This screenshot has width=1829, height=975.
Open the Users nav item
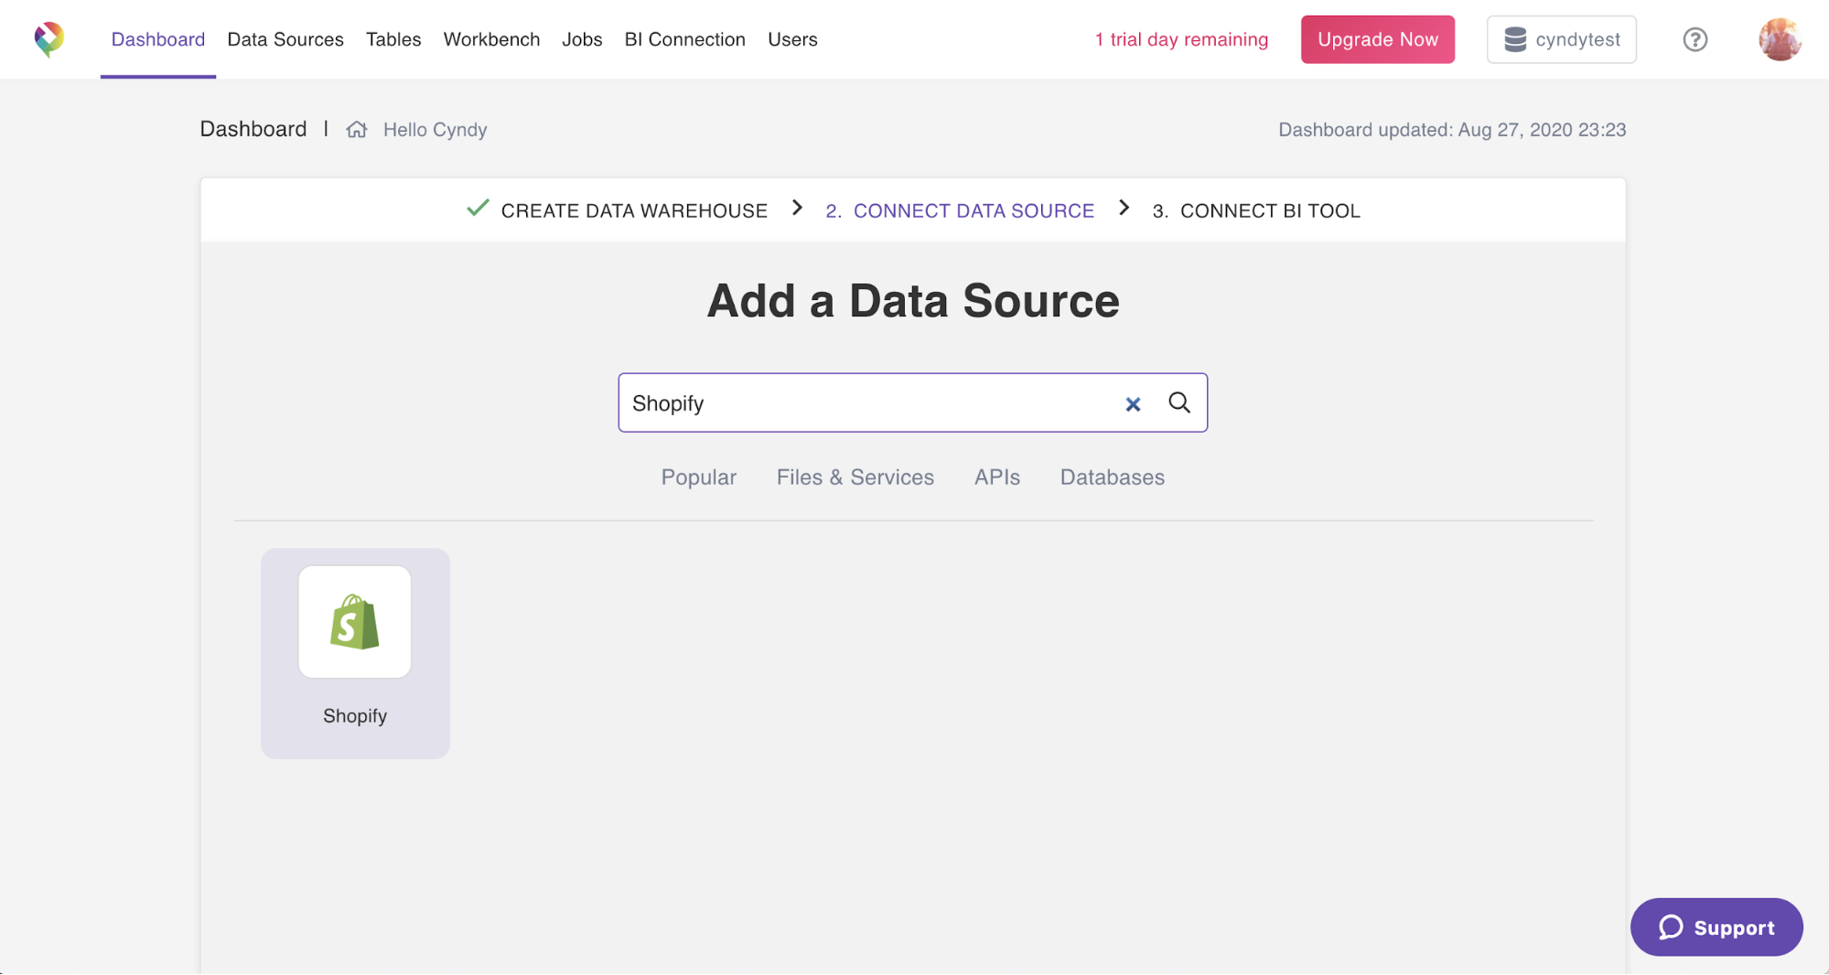pos(792,39)
